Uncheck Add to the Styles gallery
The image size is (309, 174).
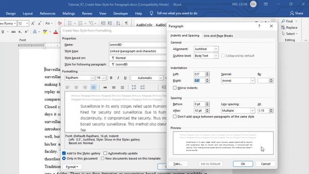pyautogui.click(x=64, y=153)
